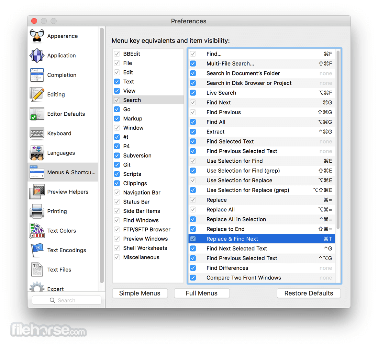Screen dimensions: 378x347
Task: Select Compare Two Front Windows row
Action: point(262,278)
